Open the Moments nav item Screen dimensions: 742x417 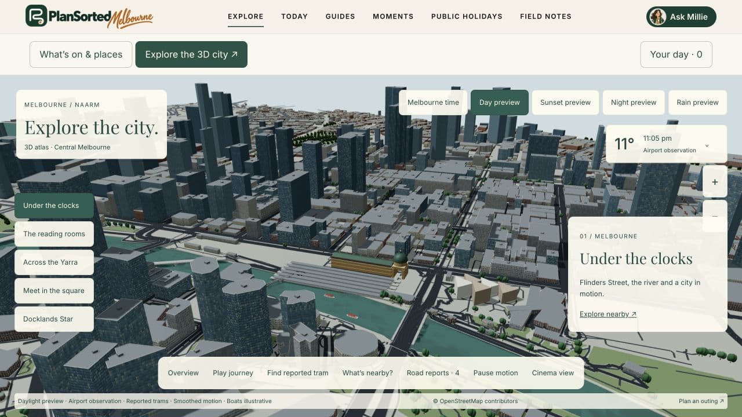(393, 16)
